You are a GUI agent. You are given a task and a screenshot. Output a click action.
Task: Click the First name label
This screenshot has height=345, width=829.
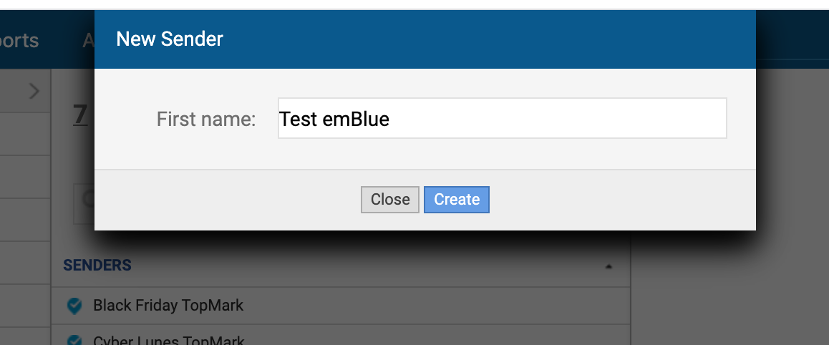[x=206, y=119]
